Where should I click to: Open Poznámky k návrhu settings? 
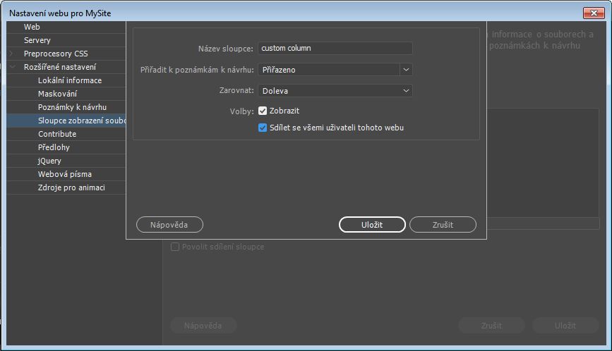click(66, 107)
